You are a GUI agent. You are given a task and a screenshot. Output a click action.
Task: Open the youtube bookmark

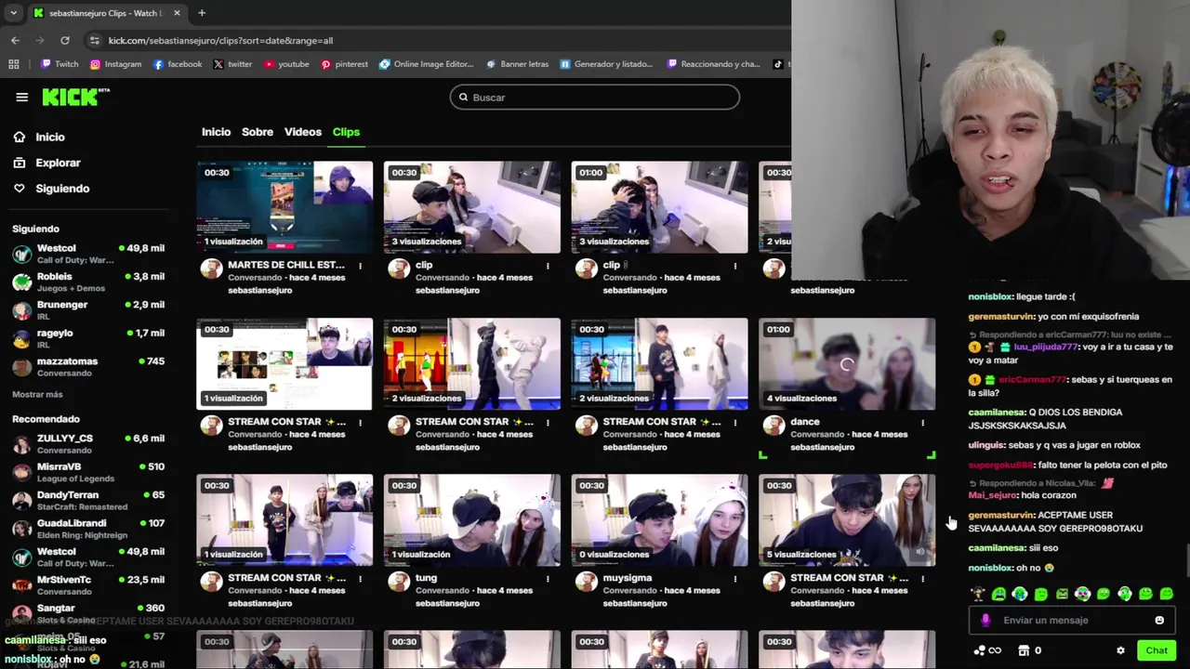point(286,64)
